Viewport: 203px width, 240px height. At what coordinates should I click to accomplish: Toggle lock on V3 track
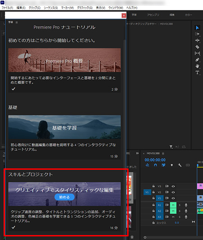click(x=153, y=186)
